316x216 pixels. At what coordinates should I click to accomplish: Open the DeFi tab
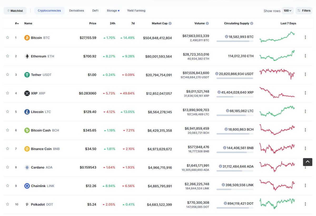(95, 11)
